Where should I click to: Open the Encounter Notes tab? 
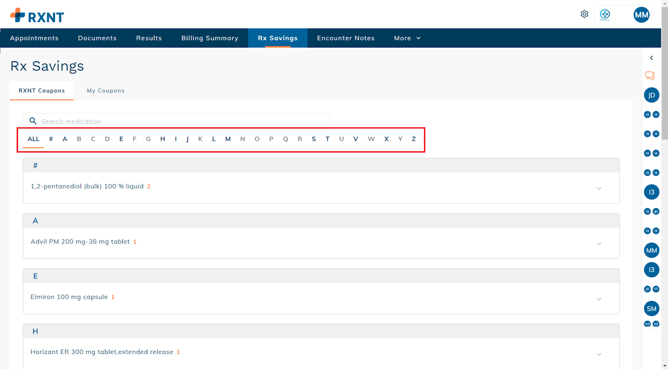[346, 38]
